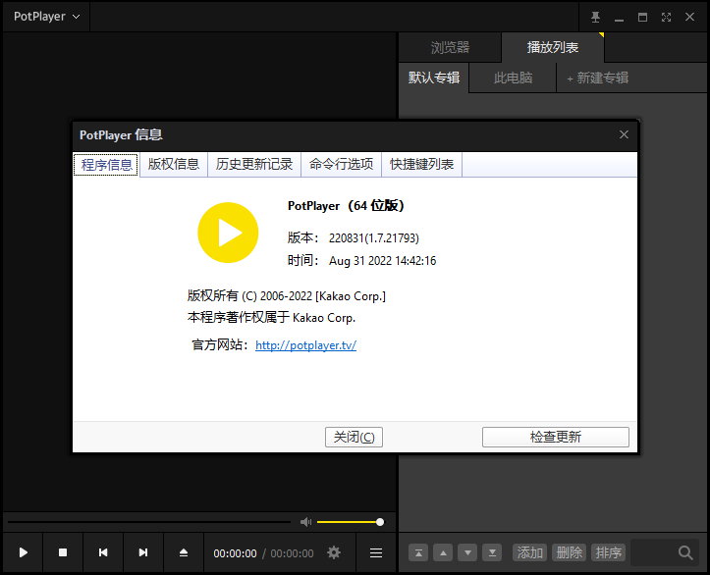Skip to previous track
710x575 pixels.
(x=103, y=552)
